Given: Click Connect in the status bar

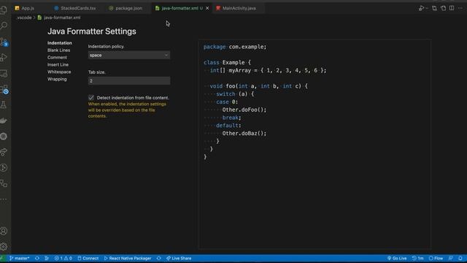Looking at the screenshot, I should (88, 258).
